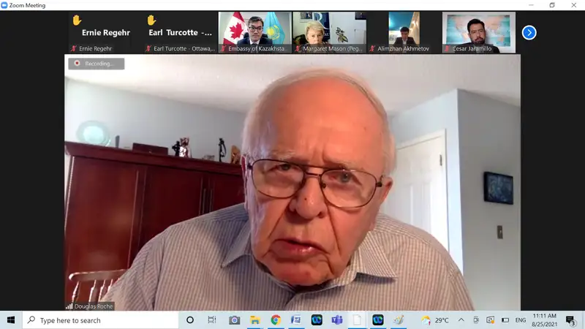
Task: Open the Camera app in taskbar
Action: 235,320
